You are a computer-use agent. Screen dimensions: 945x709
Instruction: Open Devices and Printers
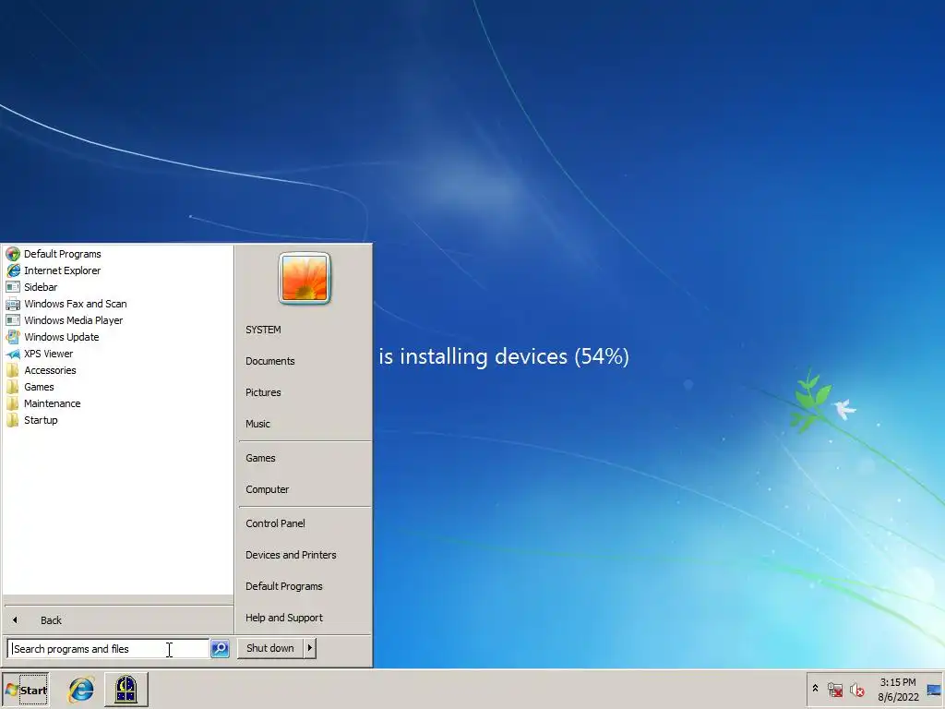[291, 555]
